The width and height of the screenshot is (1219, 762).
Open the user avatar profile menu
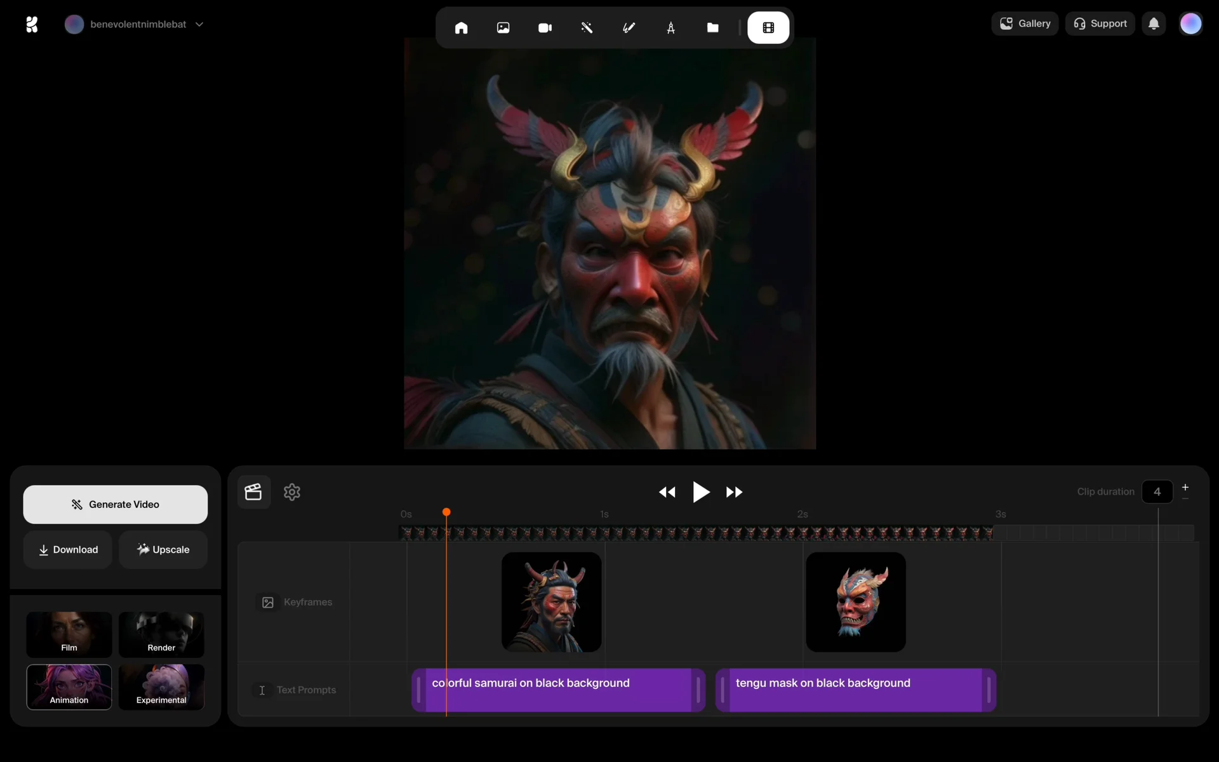pyautogui.click(x=1190, y=24)
